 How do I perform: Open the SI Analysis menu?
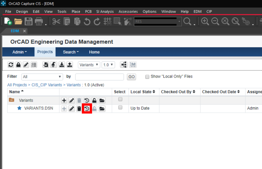(105, 12)
